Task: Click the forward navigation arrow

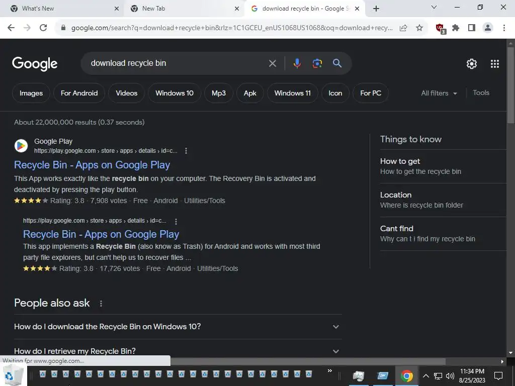Action: (x=27, y=28)
